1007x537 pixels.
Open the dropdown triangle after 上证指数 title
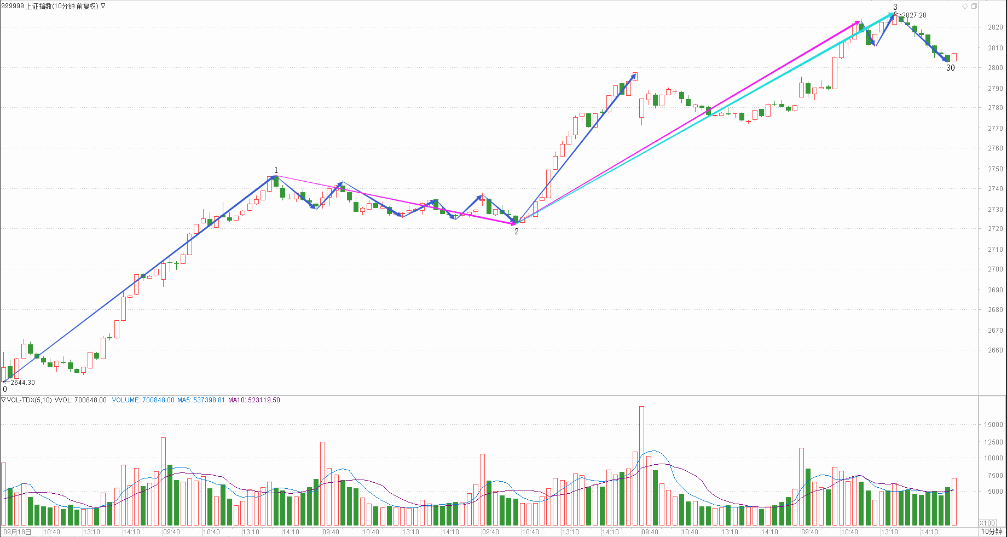[103, 6]
